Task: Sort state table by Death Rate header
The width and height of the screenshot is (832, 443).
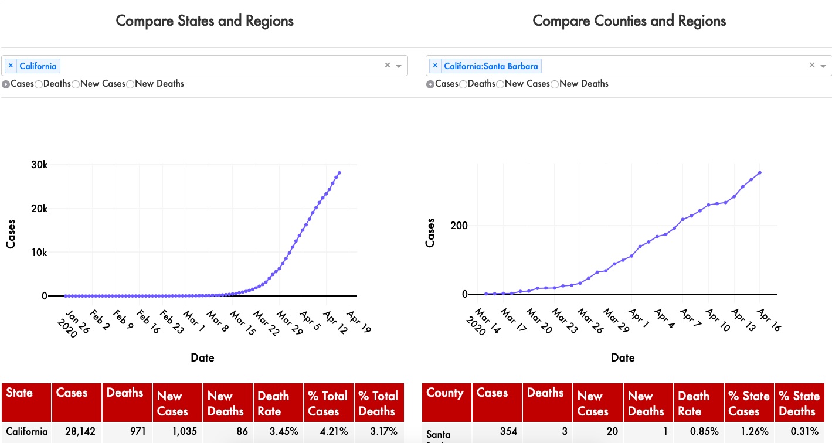Action: pyautogui.click(x=279, y=403)
